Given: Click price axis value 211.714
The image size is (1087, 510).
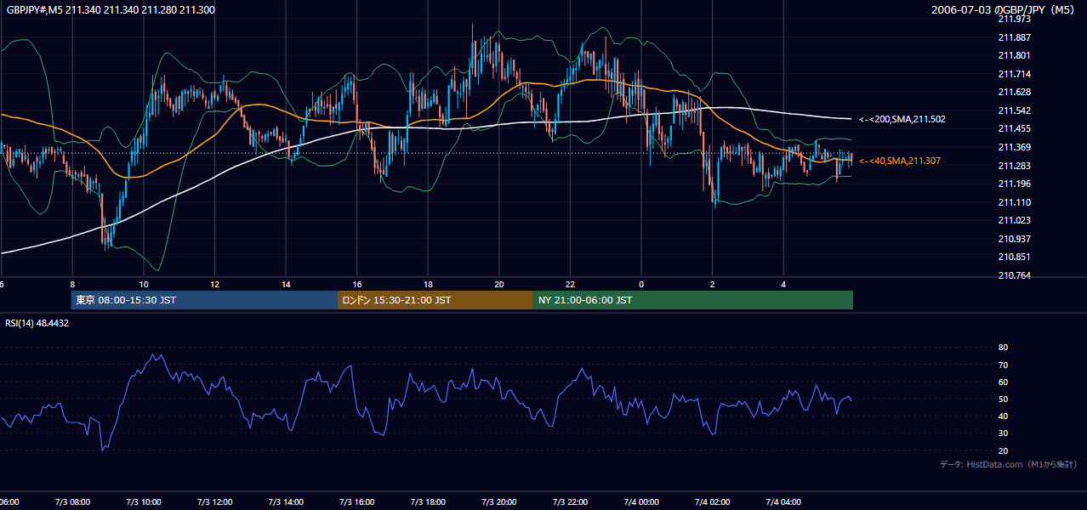Looking at the screenshot, I should tap(1013, 74).
